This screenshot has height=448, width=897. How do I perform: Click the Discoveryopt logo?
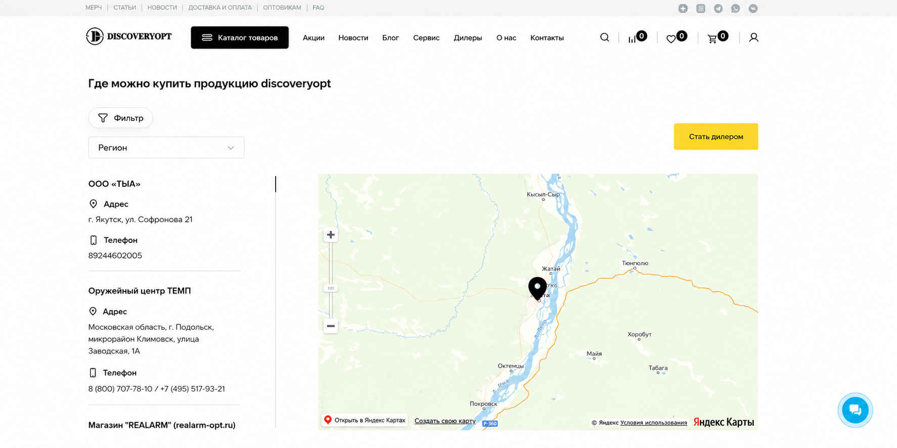pos(129,36)
